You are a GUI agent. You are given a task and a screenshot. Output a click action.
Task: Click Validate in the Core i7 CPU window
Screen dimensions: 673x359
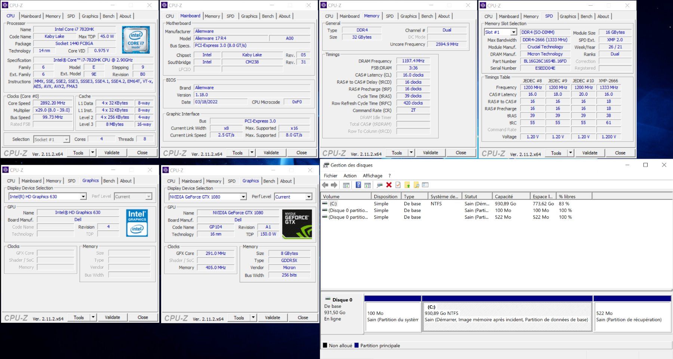[112, 152]
